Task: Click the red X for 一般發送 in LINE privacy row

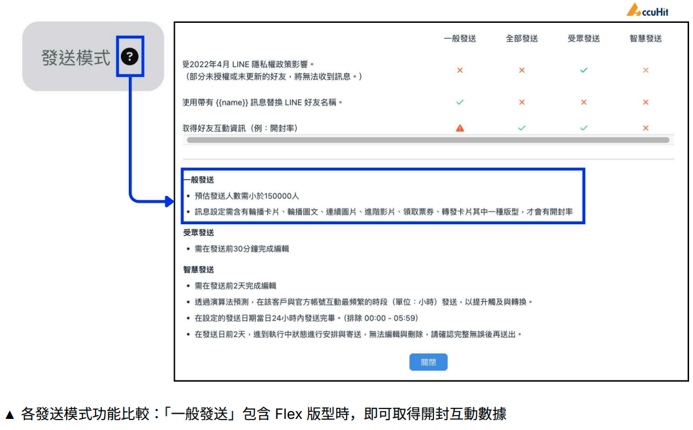Action: 460,70
